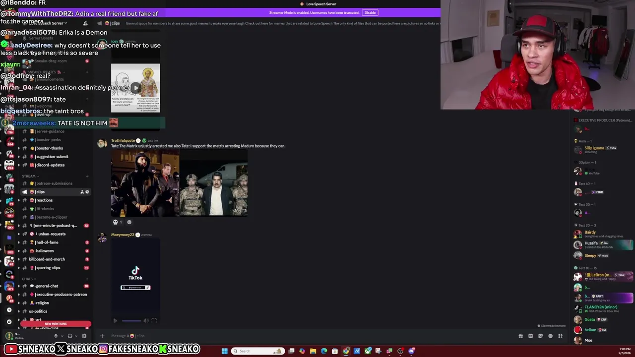Expand the headphone output options arrow

[x=75, y=336]
